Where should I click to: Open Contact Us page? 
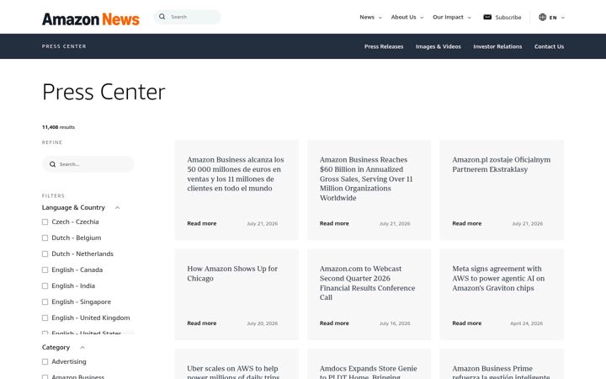[x=549, y=46]
